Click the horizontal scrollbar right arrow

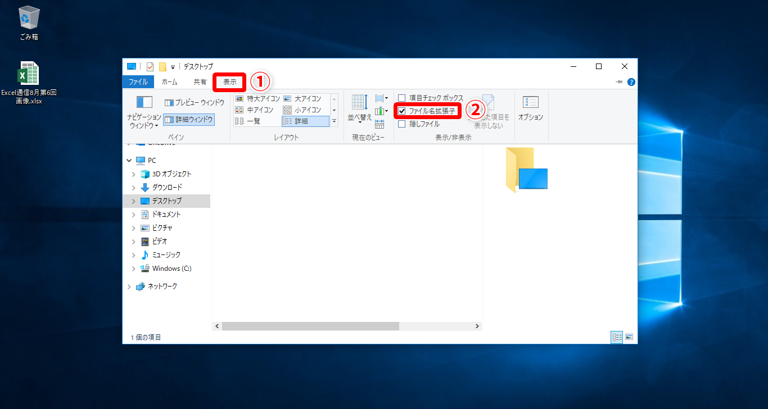pyautogui.click(x=477, y=326)
